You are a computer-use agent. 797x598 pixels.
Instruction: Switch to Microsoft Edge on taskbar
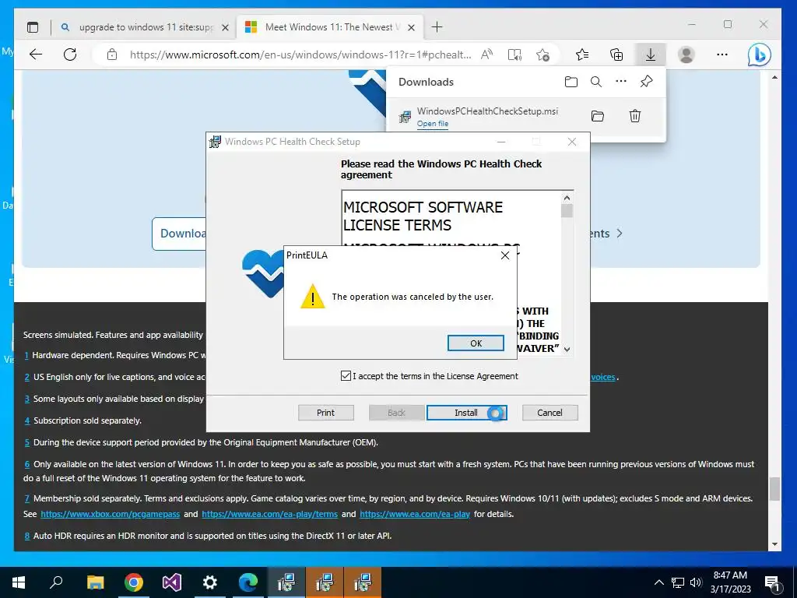click(248, 582)
